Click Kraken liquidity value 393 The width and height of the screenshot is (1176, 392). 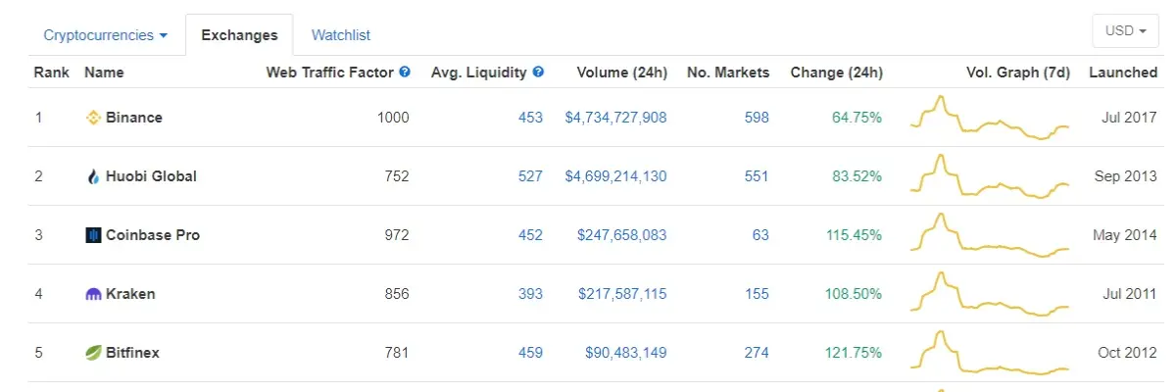pos(530,294)
